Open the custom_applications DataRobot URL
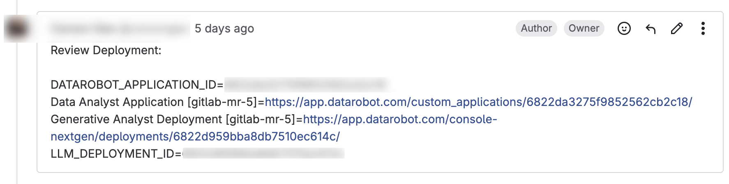729x184 pixels. coord(478,102)
